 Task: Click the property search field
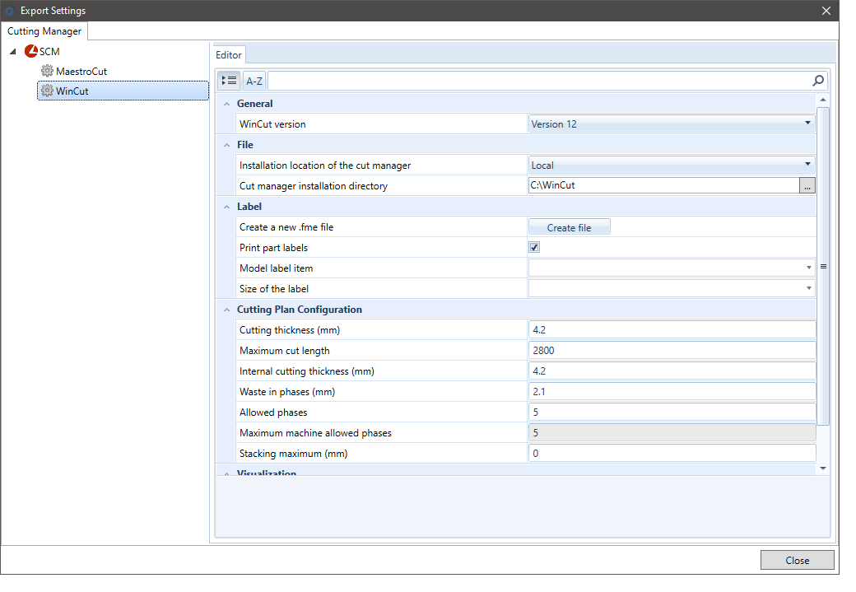point(539,81)
